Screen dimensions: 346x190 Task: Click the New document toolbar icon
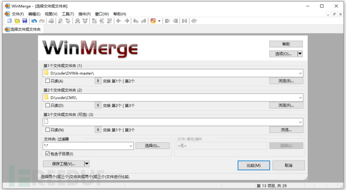10,21
